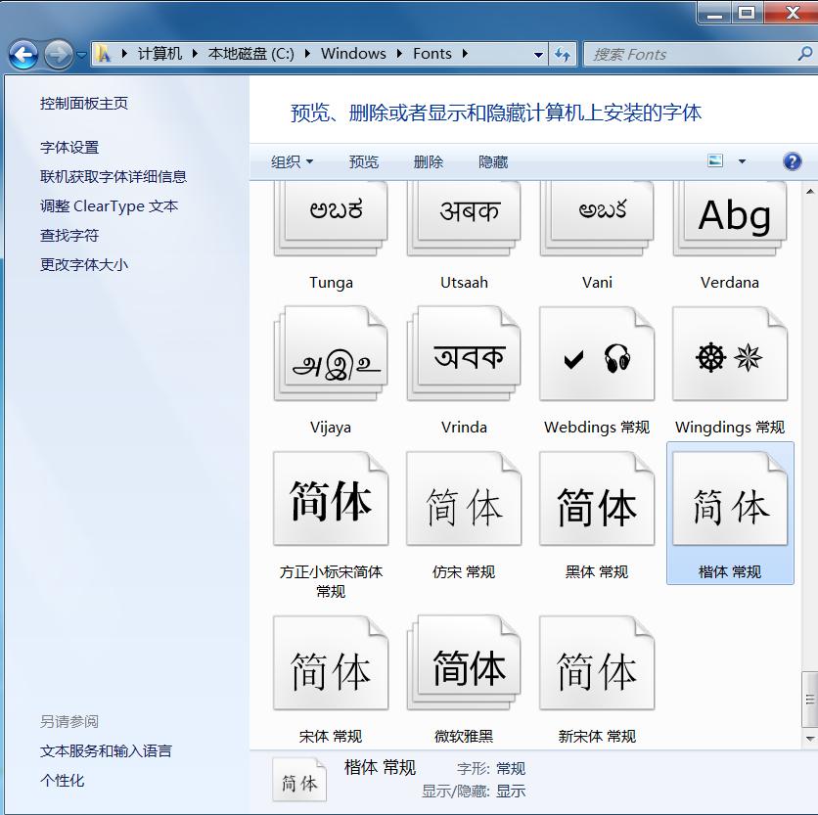Select the 黑体 常规 font icon
The height and width of the screenshot is (815, 818).
point(597,499)
